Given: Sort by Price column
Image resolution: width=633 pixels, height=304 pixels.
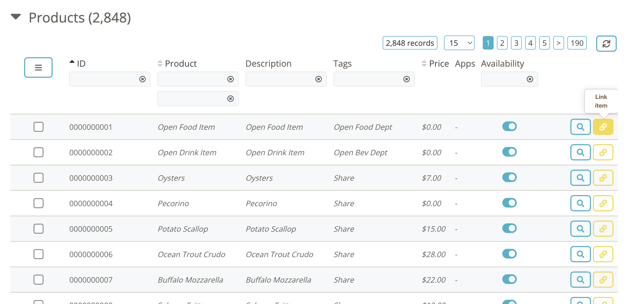Looking at the screenshot, I should [424, 64].
